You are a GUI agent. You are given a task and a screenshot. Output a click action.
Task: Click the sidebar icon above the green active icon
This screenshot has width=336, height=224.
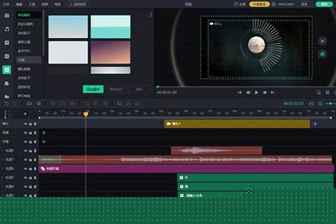[x=7, y=56]
